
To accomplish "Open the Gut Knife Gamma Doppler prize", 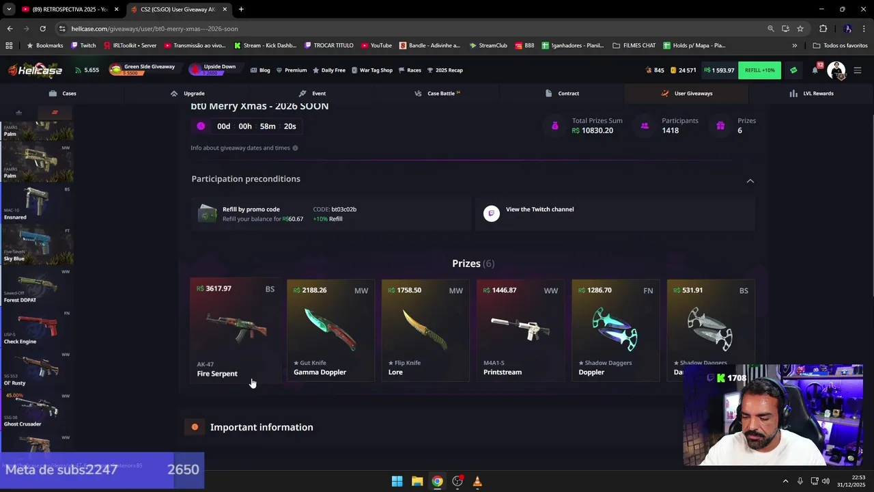I will coord(330,331).
